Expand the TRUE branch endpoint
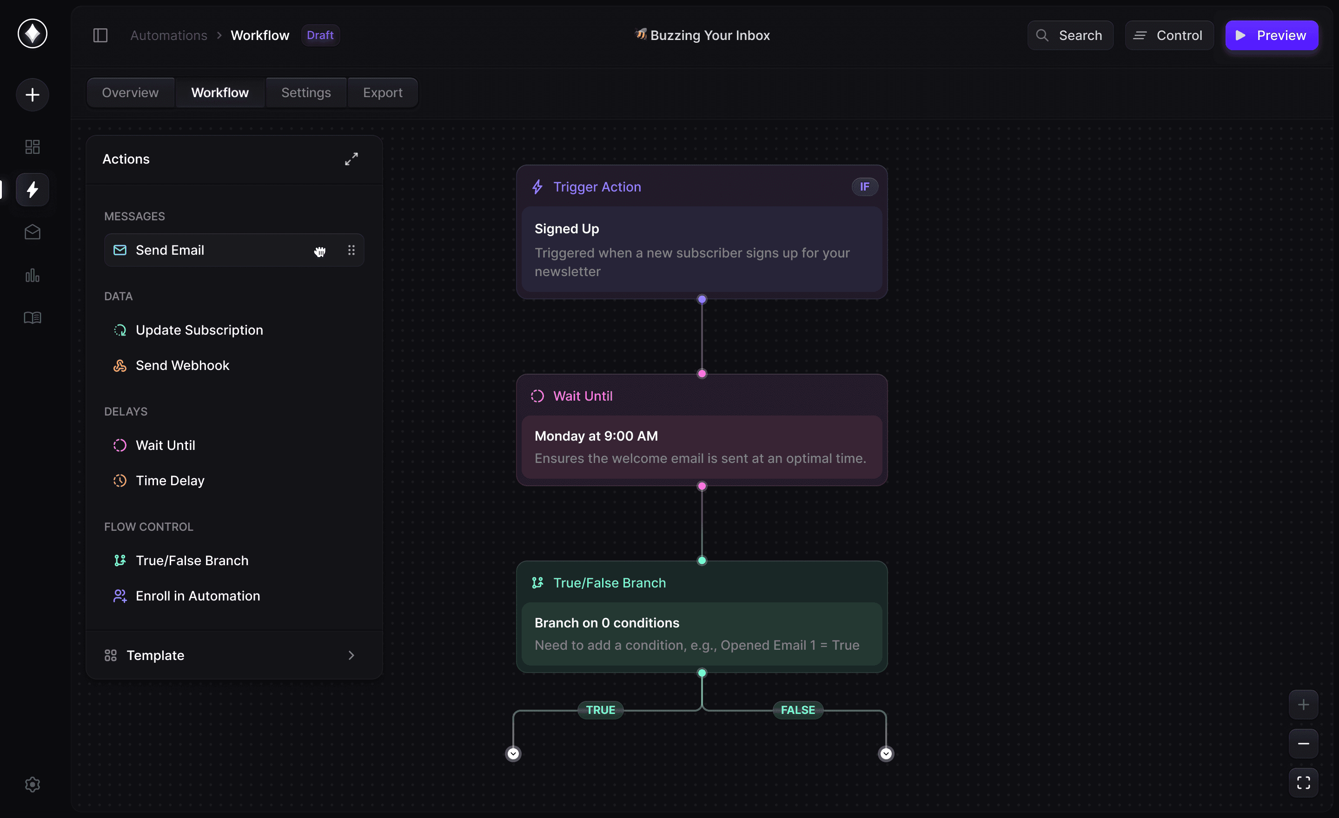The image size is (1339, 818). (513, 753)
